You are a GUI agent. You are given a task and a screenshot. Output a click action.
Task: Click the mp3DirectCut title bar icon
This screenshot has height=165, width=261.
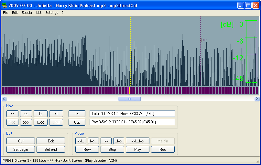point(5,5)
